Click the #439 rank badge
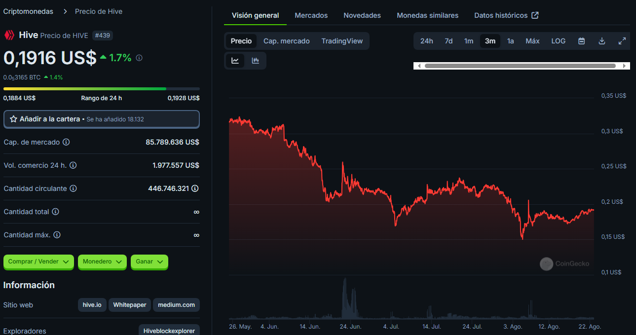 103,36
